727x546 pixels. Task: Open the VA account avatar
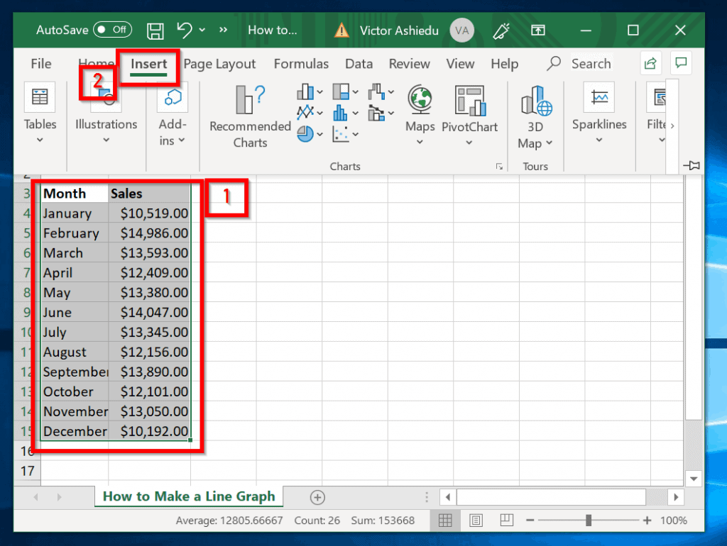(461, 30)
